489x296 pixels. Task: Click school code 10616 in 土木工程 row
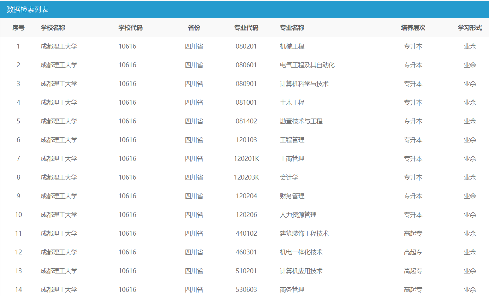coord(127,103)
